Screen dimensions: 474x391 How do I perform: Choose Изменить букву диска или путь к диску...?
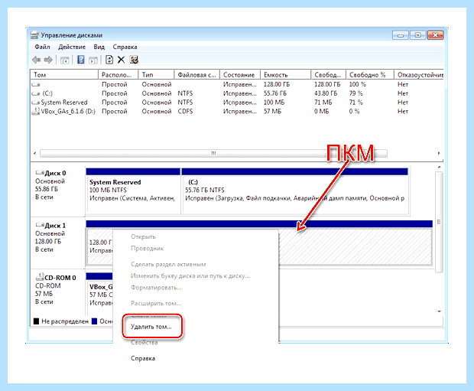click(x=190, y=276)
